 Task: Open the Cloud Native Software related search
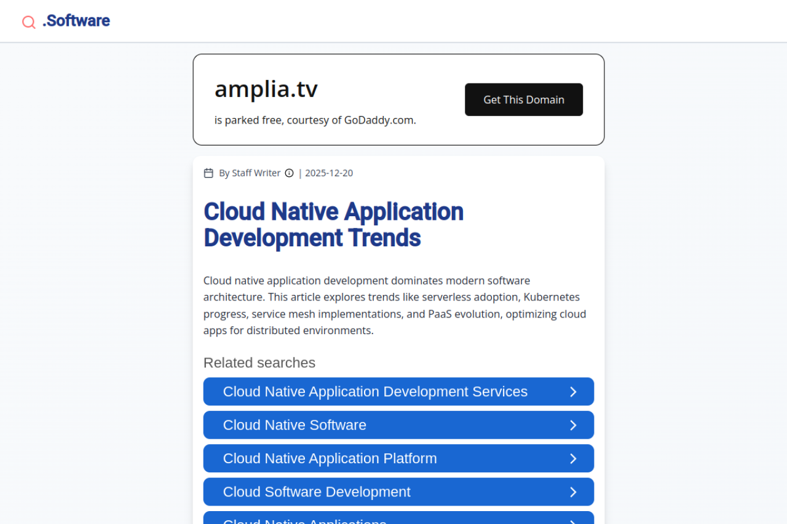(295, 425)
